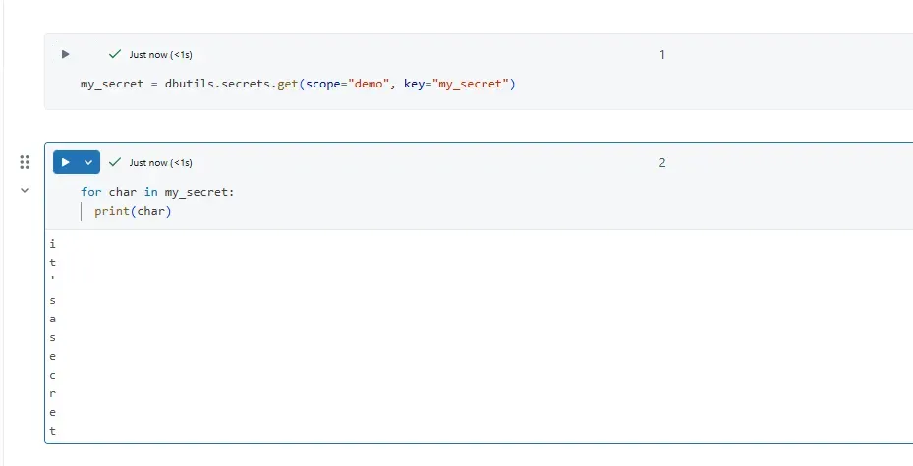
Task: Click the green success checkmark in cell 1
Action: pyautogui.click(x=116, y=55)
